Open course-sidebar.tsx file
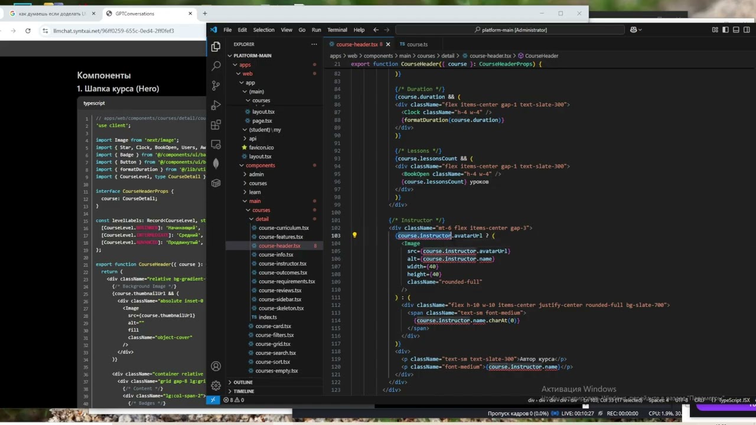 click(280, 299)
